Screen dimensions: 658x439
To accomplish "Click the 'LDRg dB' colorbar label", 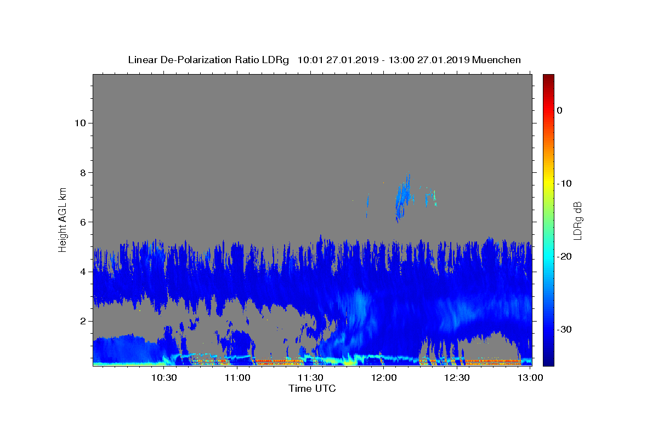I will pos(577,221).
